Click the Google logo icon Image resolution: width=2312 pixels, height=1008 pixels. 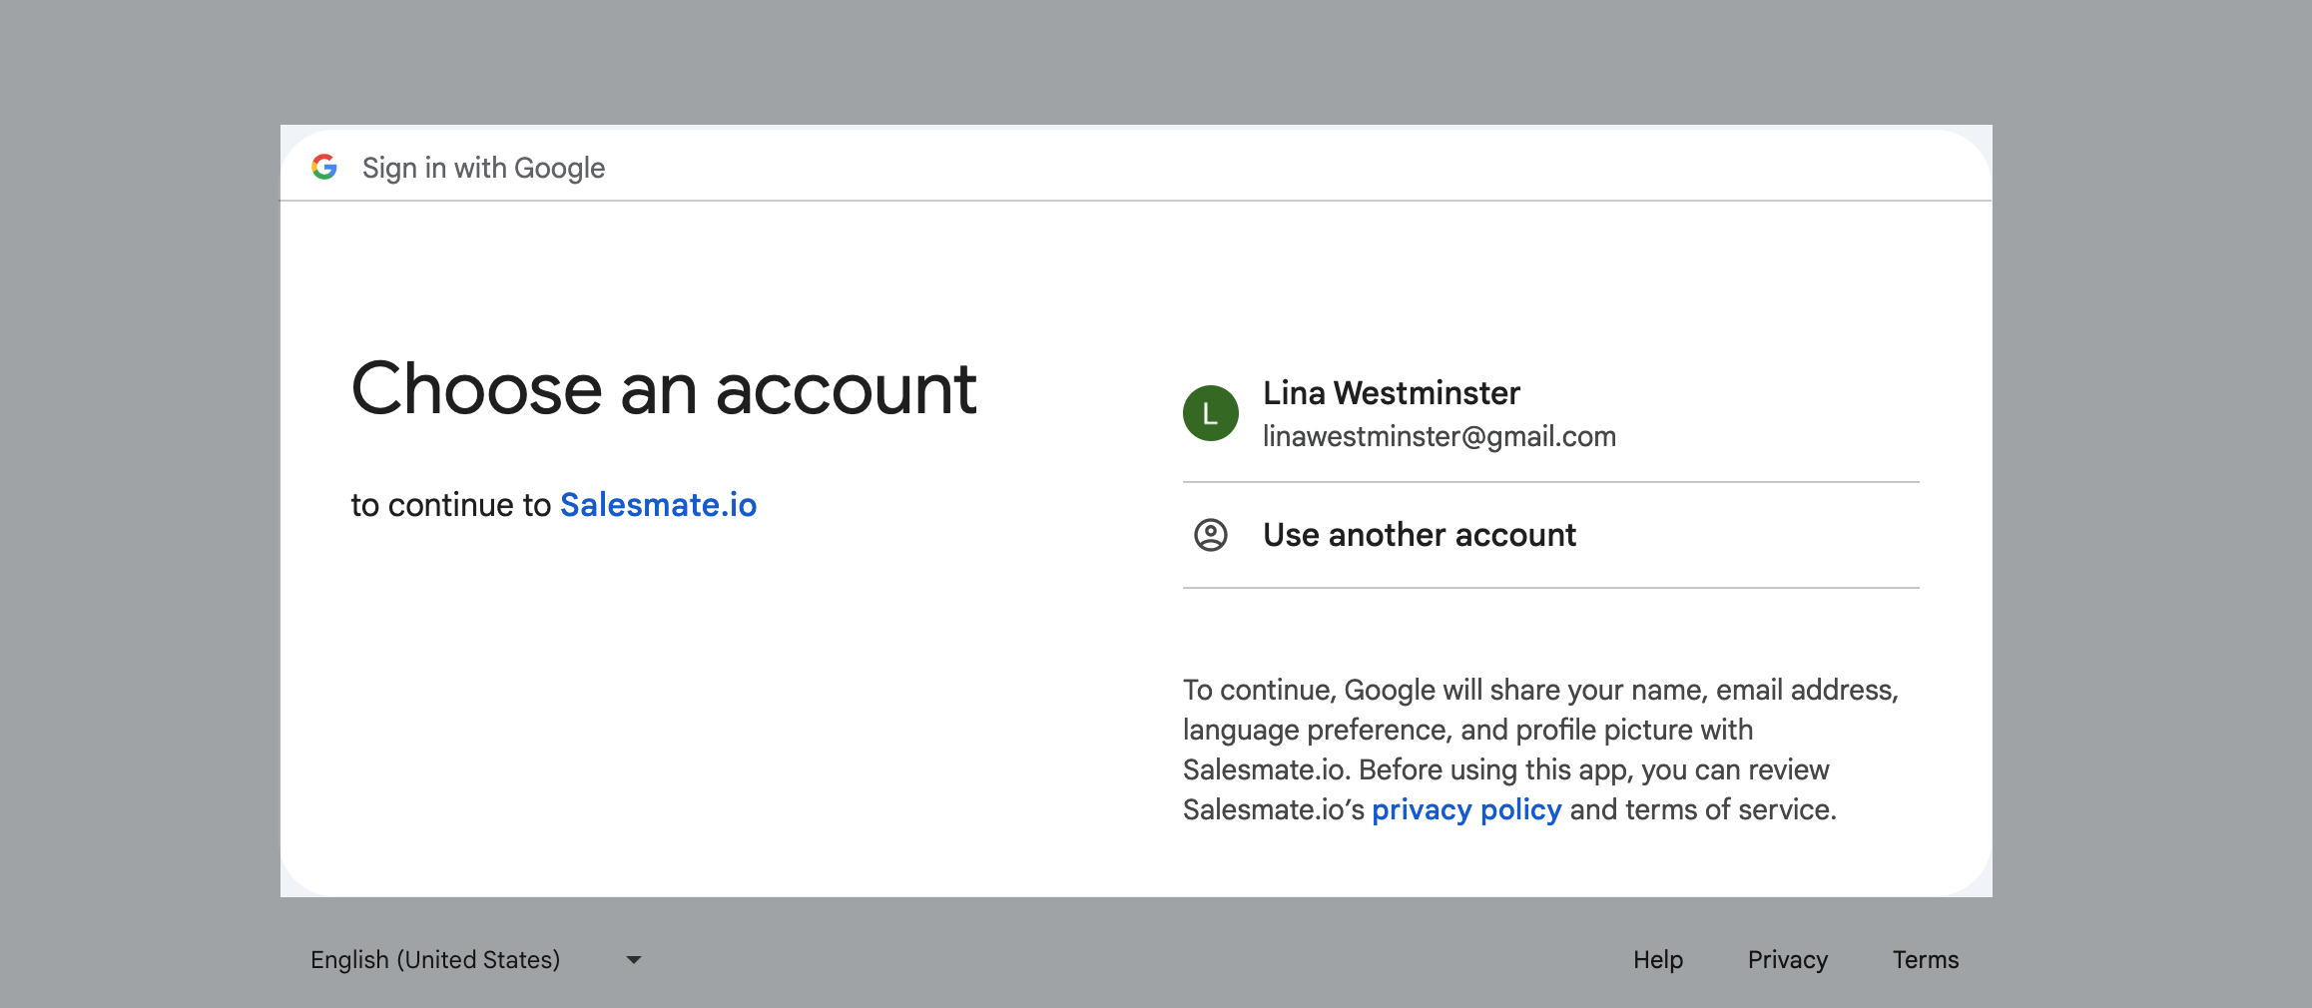point(324,167)
